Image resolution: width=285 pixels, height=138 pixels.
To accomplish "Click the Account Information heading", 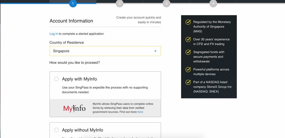I will 71,21.
